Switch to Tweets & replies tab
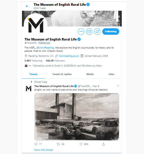Viewport: 144px width, 154px height. tap(62, 74)
